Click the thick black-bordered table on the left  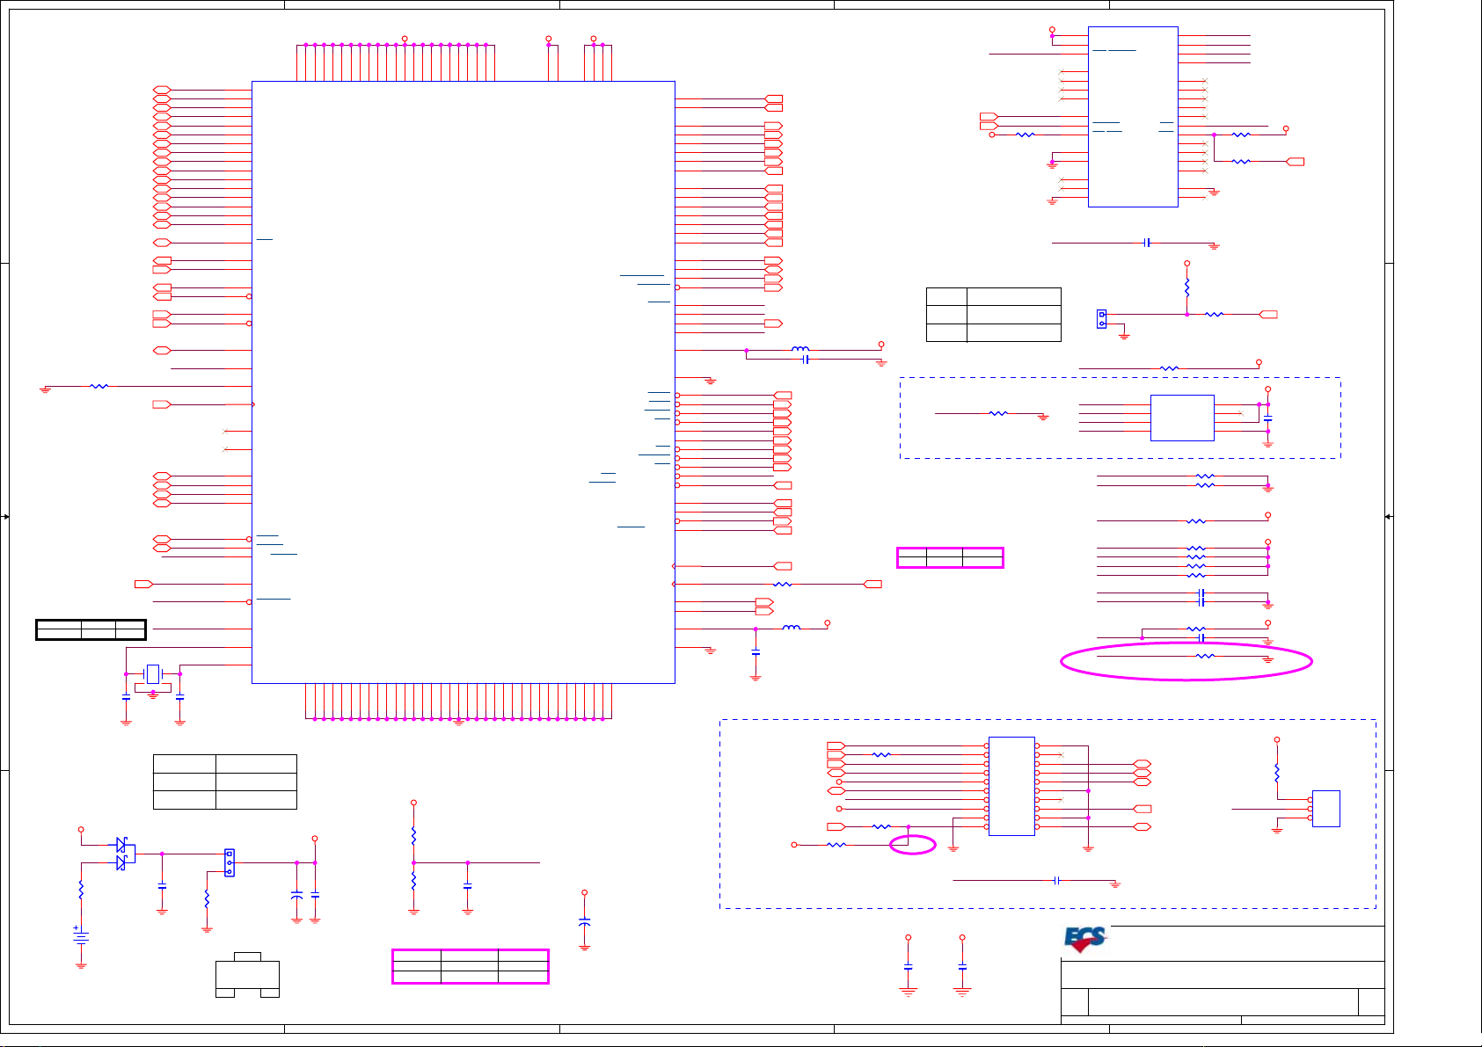pyautogui.click(x=91, y=629)
